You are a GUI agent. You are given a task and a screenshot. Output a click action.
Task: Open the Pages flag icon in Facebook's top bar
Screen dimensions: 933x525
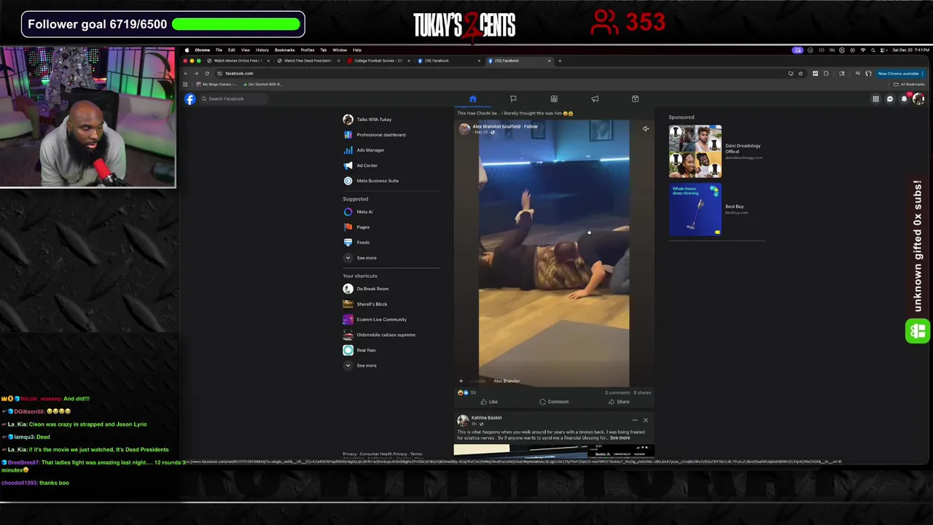tap(513, 99)
